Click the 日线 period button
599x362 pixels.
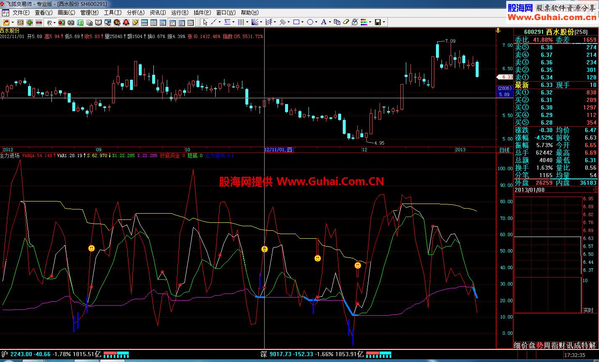coord(504,150)
